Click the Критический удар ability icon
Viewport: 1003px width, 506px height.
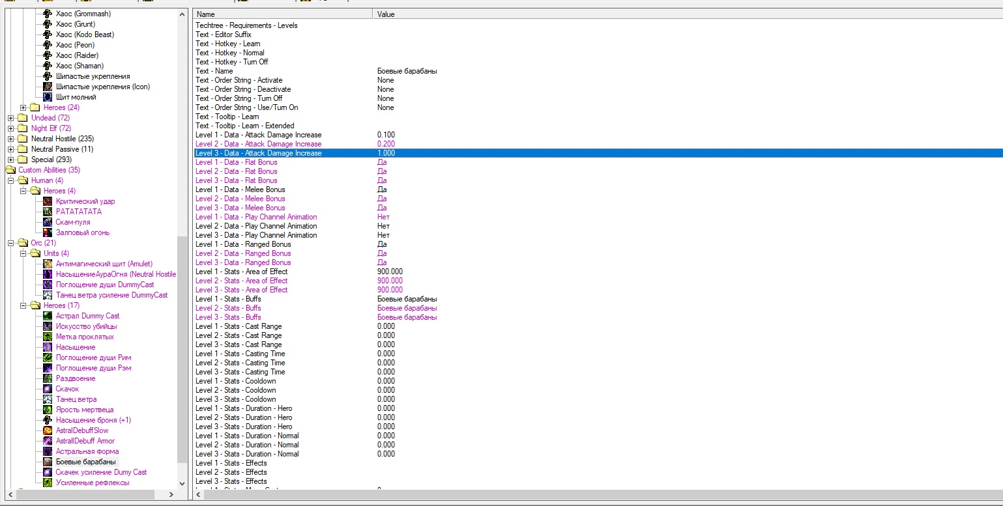tap(48, 201)
